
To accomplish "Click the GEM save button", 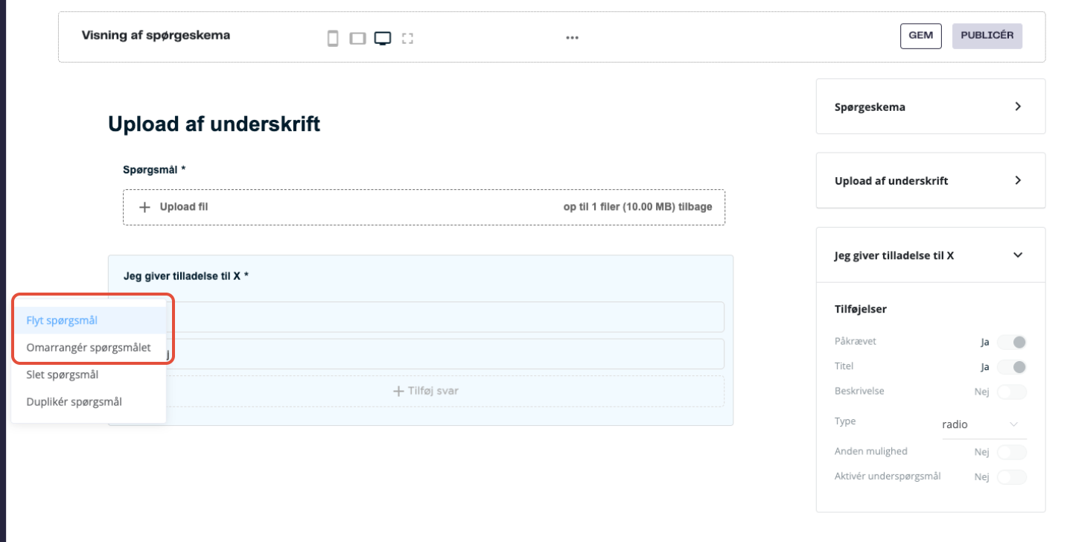I will point(920,36).
